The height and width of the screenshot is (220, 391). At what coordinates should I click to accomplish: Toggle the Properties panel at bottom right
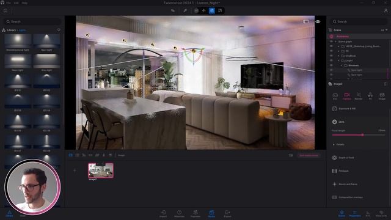[355, 213]
